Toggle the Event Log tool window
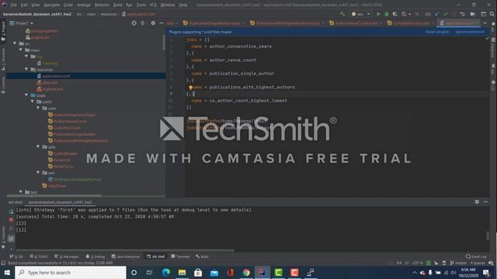 (476, 257)
